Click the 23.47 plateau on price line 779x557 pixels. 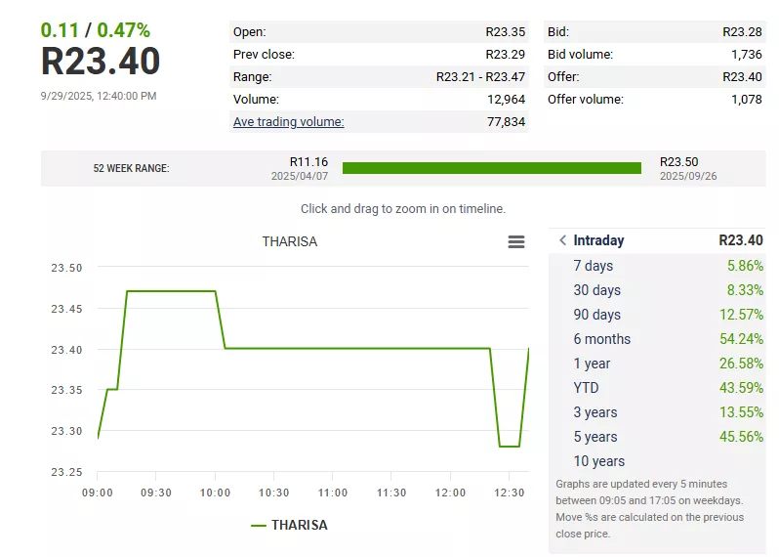[x=171, y=291]
